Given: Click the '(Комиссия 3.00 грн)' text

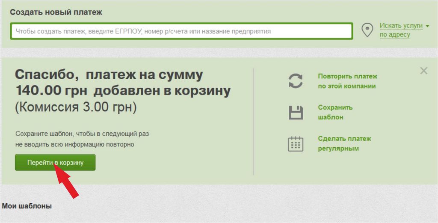Looking at the screenshot, I should pos(76,107).
